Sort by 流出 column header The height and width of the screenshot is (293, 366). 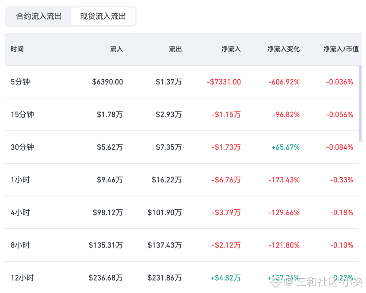coord(175,49)
